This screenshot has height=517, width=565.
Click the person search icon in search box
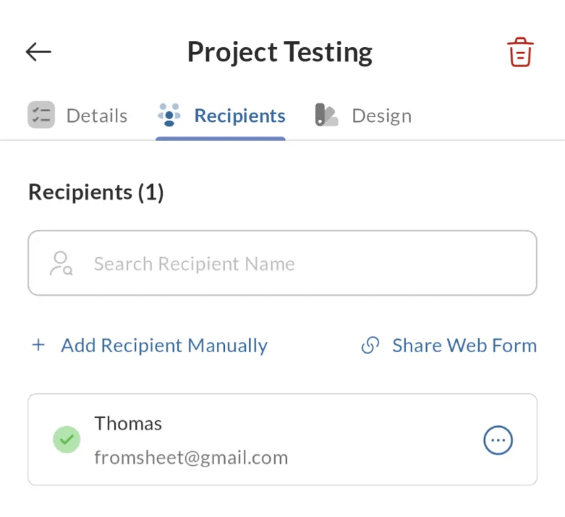pyautogui.click(x=61, y=263)
